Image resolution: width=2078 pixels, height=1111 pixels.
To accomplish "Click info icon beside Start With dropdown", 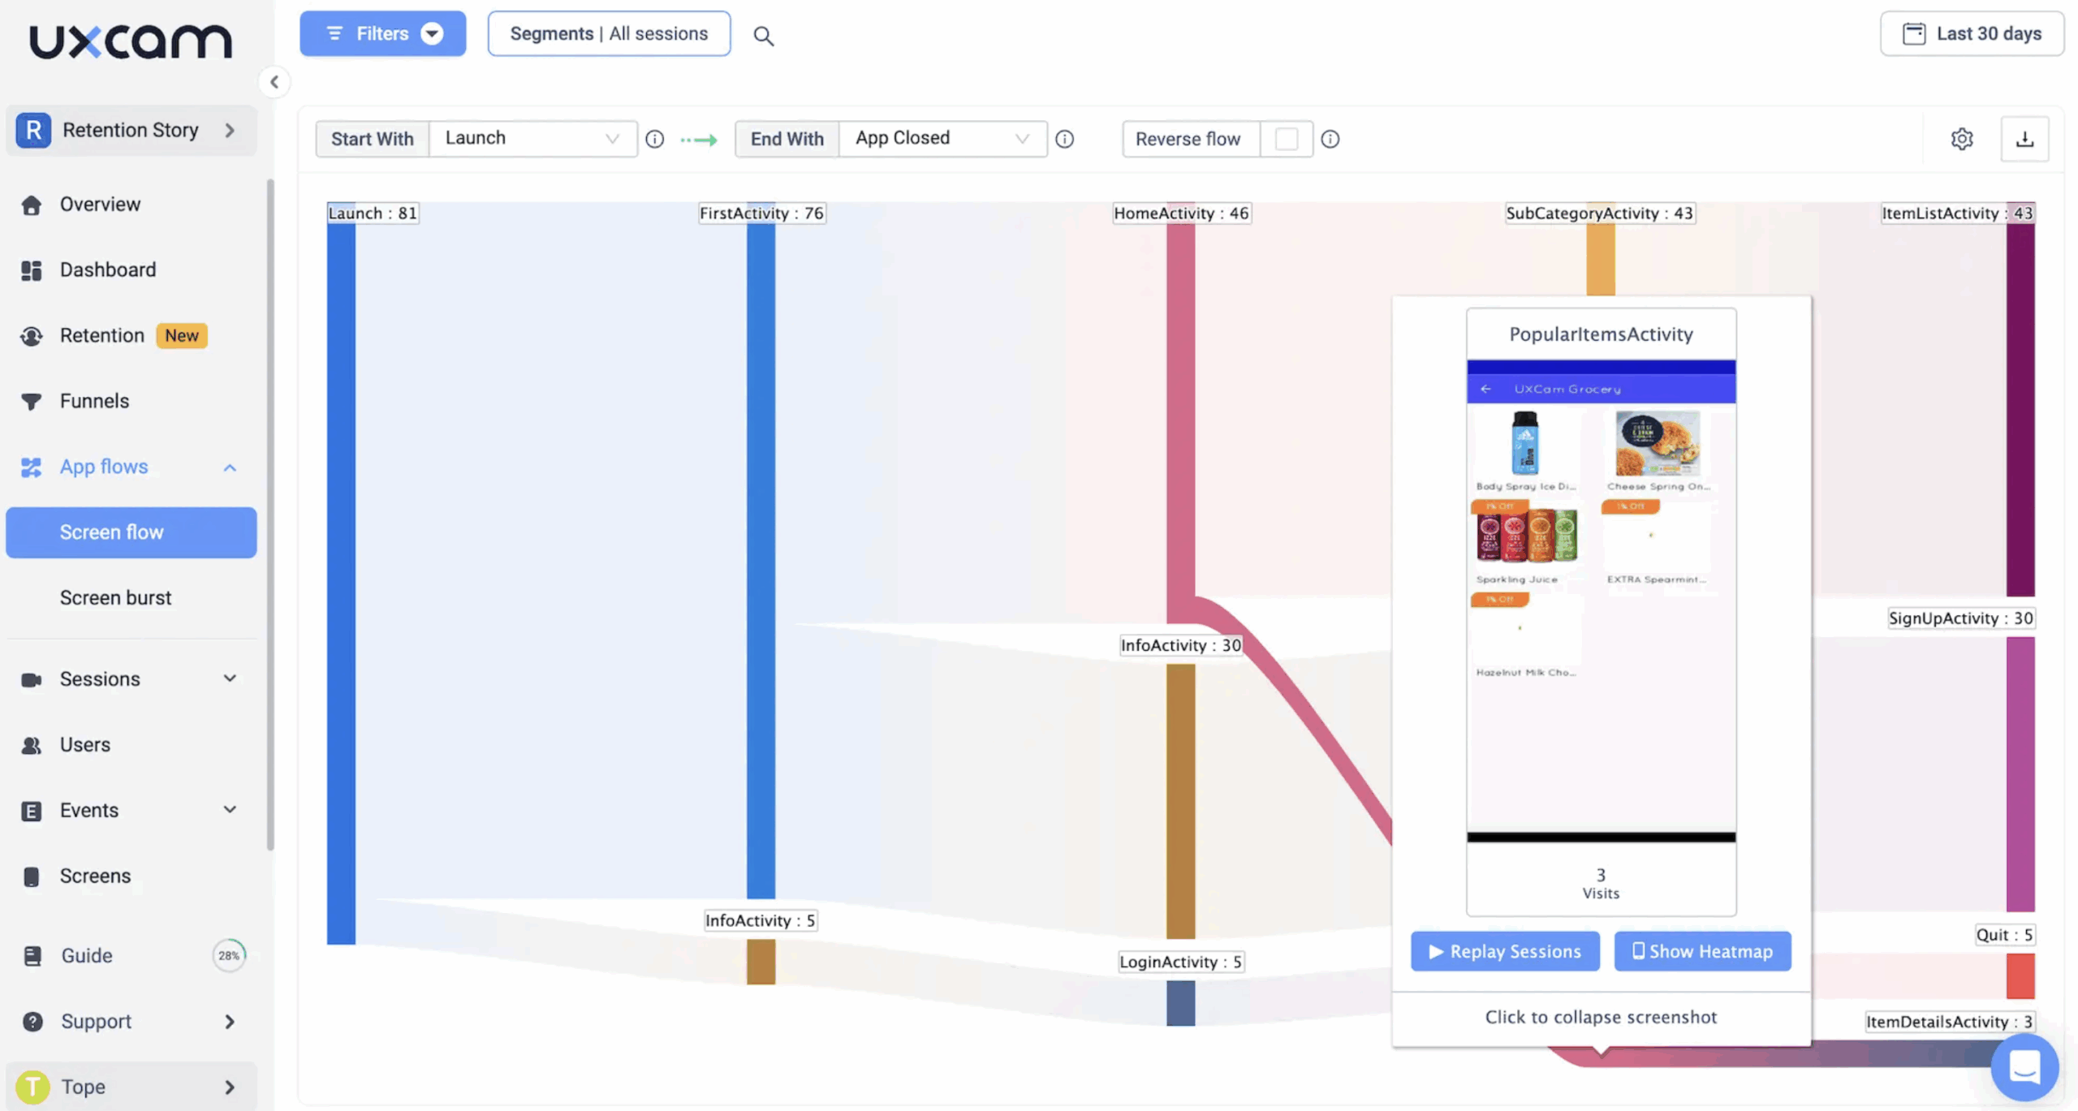I will coord(654,139).
